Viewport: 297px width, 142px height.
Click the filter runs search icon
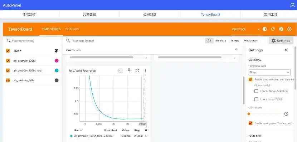pos(8,41)
